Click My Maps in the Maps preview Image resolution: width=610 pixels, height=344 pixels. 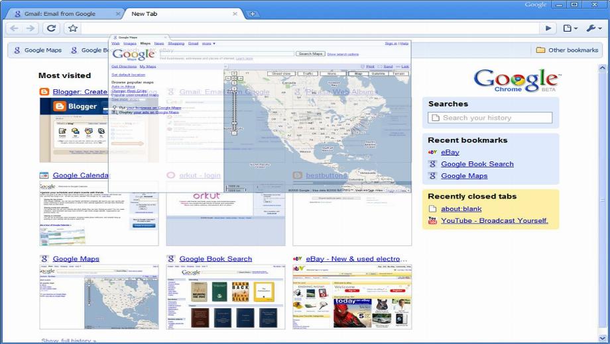(x=148, y=66)
